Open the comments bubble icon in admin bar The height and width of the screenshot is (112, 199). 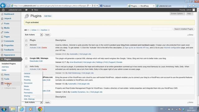click(26, 10)
